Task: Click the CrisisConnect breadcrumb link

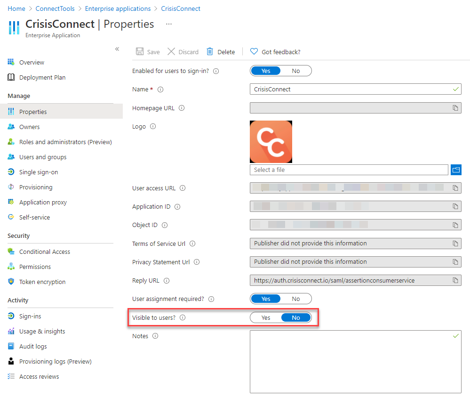Action: tap(181, 8)
